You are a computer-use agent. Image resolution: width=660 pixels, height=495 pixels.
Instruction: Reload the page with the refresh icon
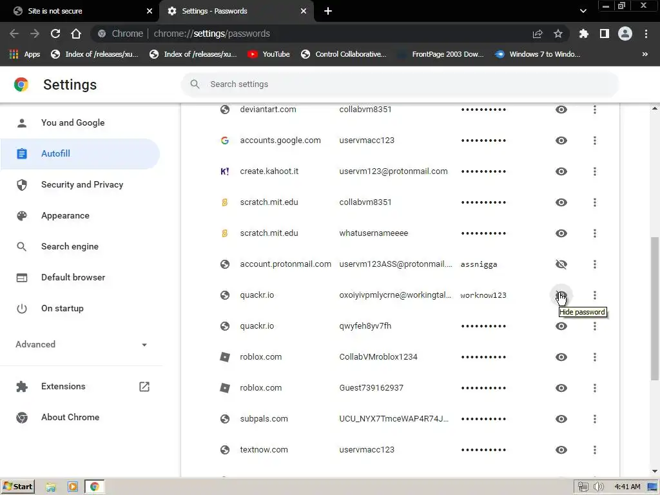tap(55, 34)
